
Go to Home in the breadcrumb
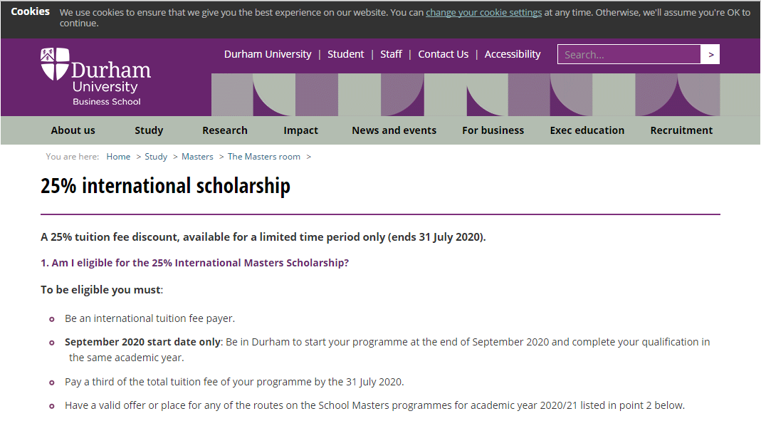click(x=118, y=156)
